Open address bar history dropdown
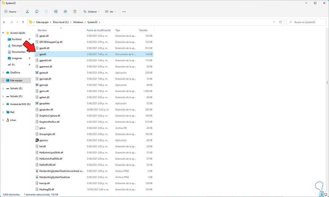Viewport: 329px width, 197px height. 274,22
